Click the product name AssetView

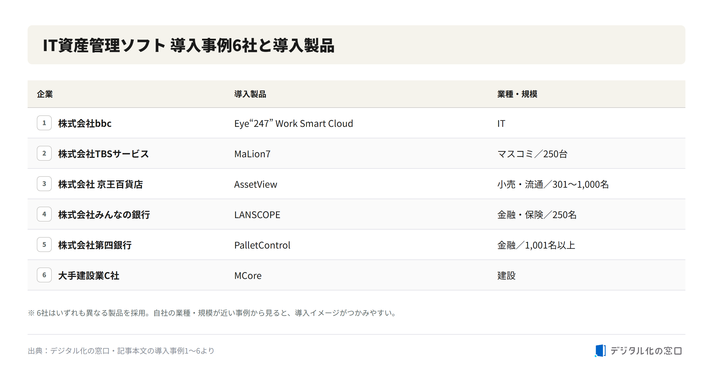tap(256, 184)
